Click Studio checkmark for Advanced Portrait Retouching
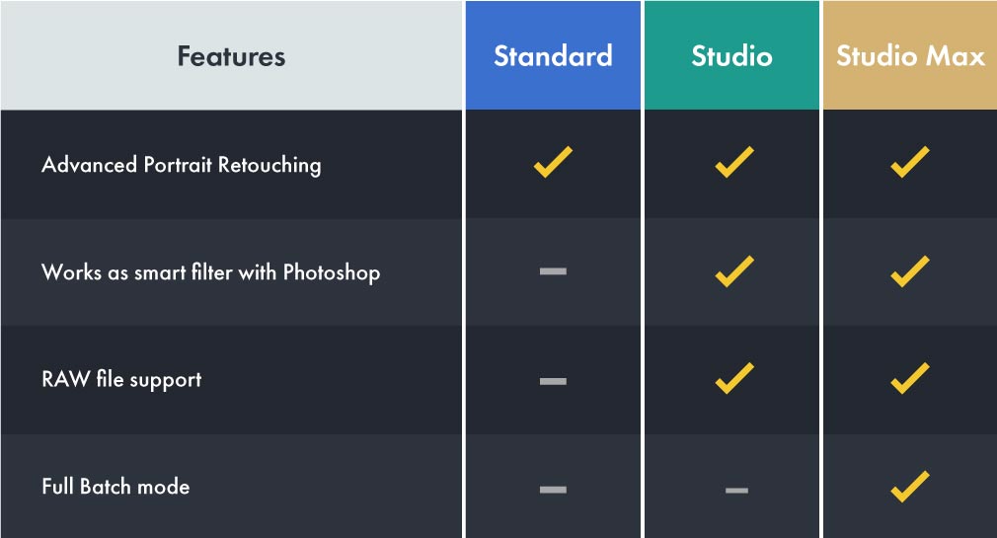997x538 pixels. [733, 163]
